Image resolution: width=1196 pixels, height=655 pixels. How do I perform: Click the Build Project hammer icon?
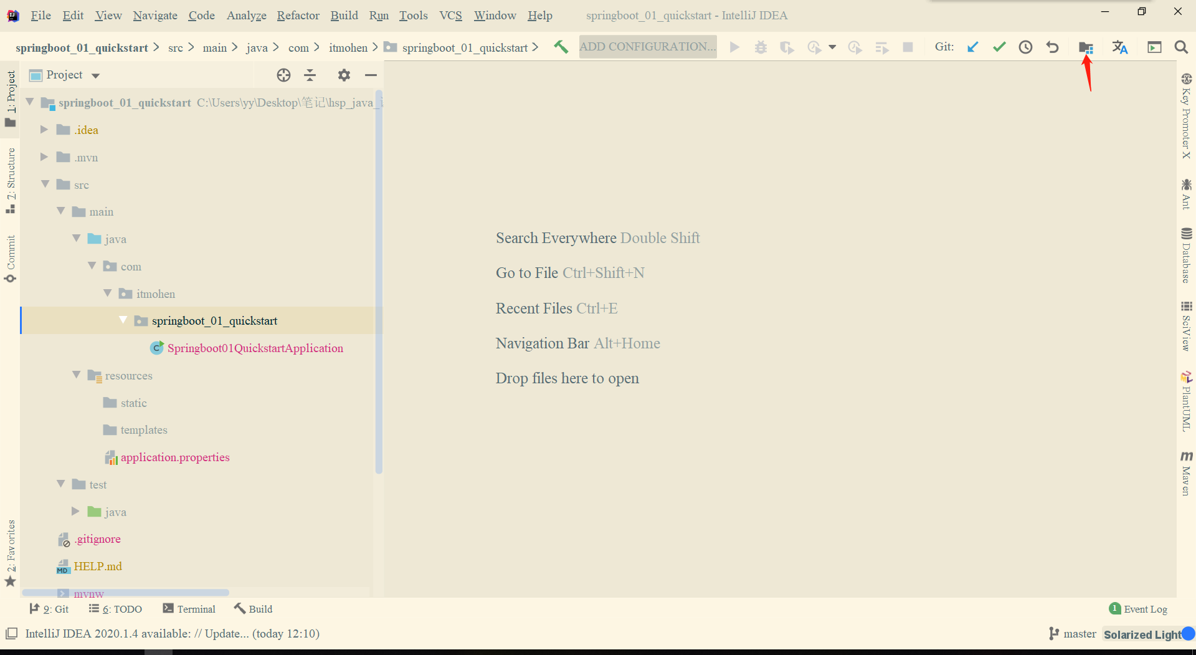point(561,47)
